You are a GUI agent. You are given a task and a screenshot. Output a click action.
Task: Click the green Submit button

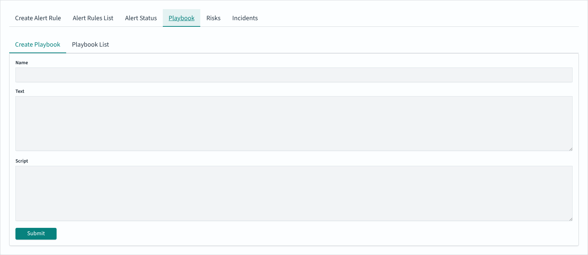[x=36, y=234]
